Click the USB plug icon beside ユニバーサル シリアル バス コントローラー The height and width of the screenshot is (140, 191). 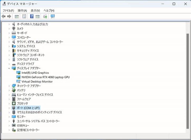(14, 121)
